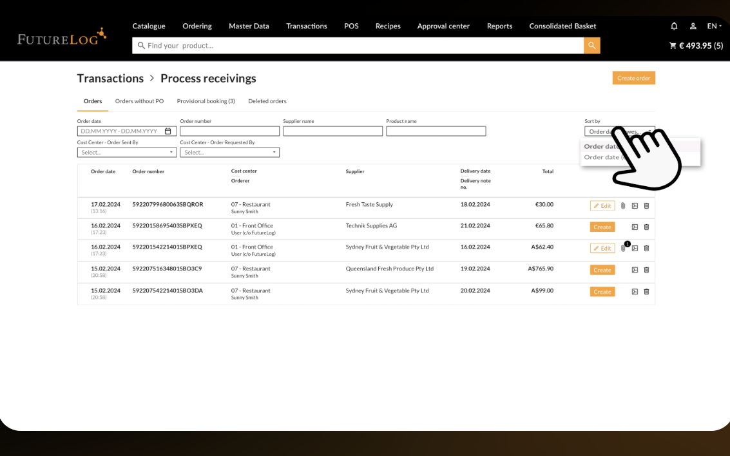Delete the Queensland Fresh Produce order
The image size is (730, 456).
coord(646,271)
